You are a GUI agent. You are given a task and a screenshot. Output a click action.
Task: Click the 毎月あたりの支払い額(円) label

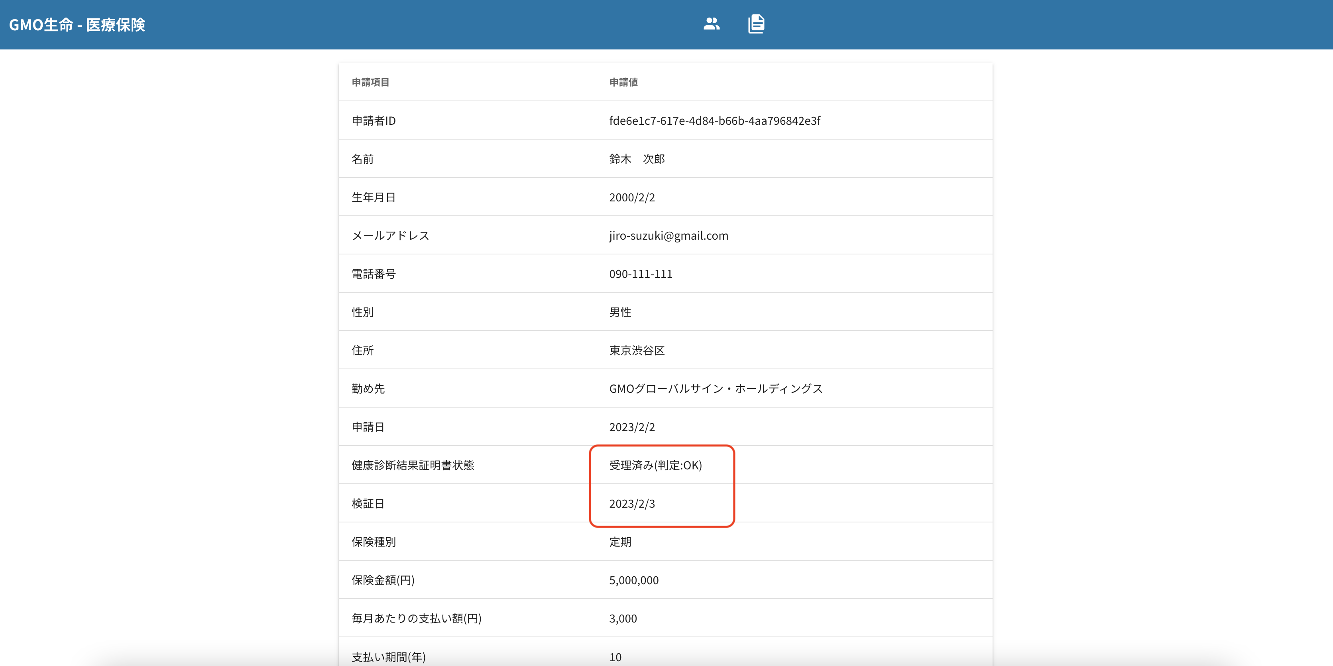click(417, 619)
